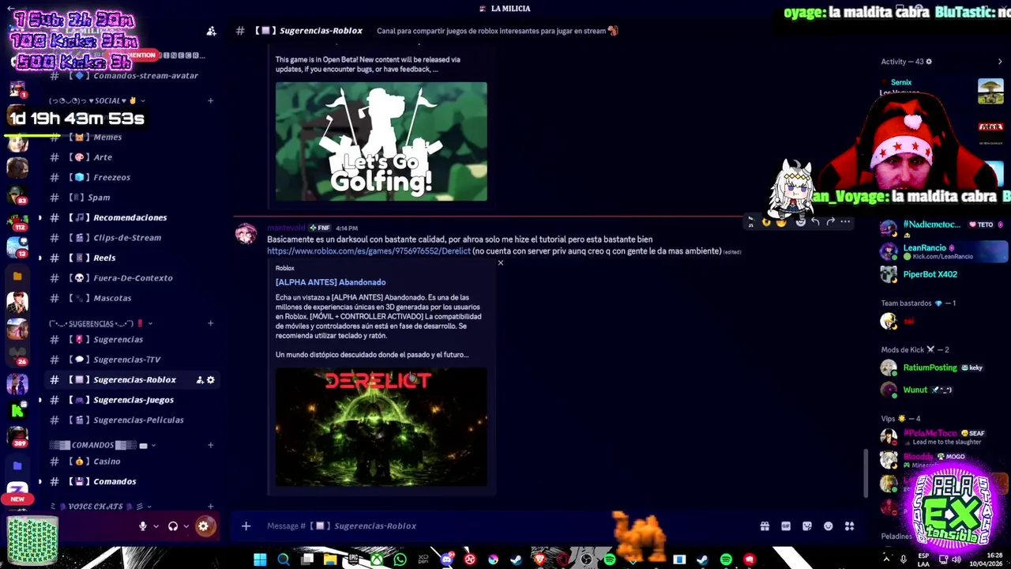The height and width of the screenshot is (569, 1011).
Task: Open the gift icon in message bar
Action: [x=765, y=526]
